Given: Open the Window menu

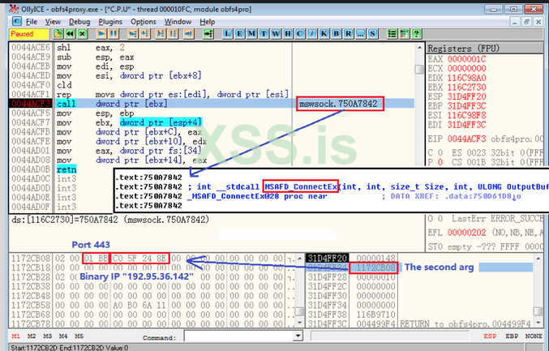Looking at the screenshot, I should click(178, 22).
